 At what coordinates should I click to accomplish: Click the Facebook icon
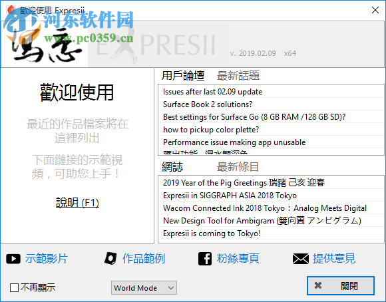pos(205,259)
